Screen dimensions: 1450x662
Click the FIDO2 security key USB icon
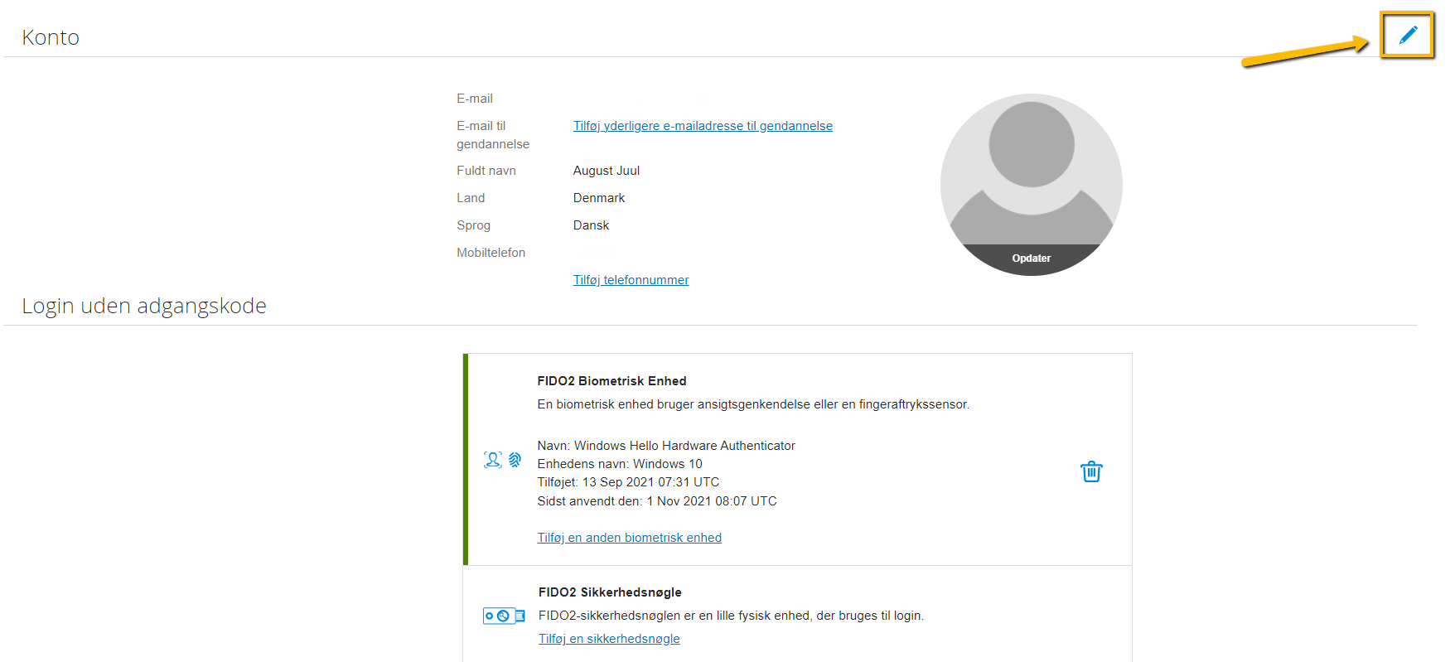tap(504, 616)
